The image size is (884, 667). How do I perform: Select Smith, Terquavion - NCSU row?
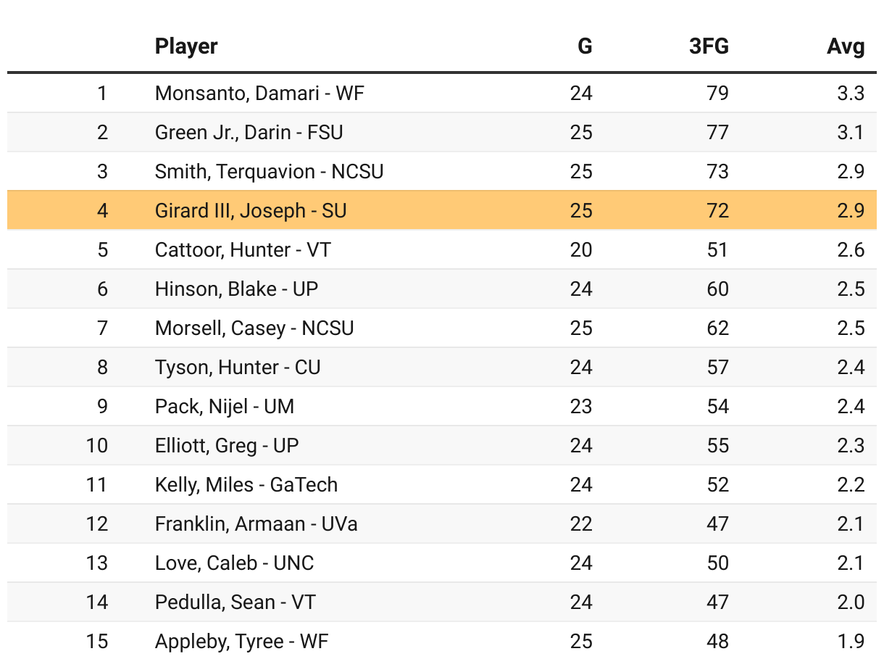tap(269, 171)
